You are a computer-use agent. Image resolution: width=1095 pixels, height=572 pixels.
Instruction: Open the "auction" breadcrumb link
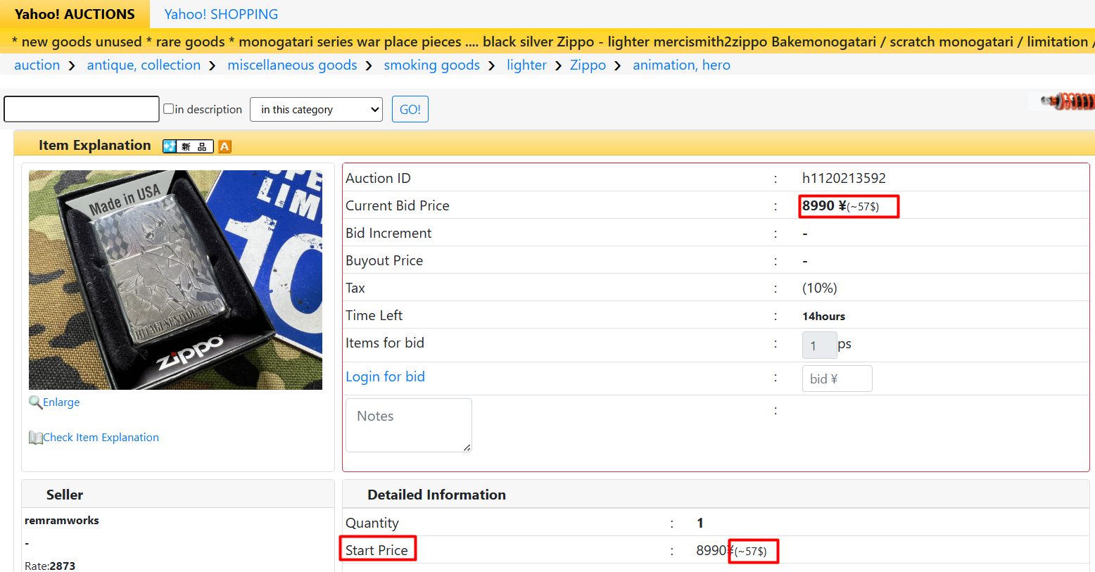tap(37, 65)
